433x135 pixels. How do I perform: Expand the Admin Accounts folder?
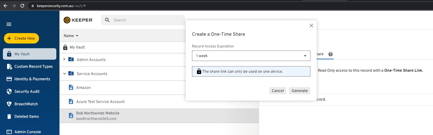pyautogui.click(x=64, y=59)
